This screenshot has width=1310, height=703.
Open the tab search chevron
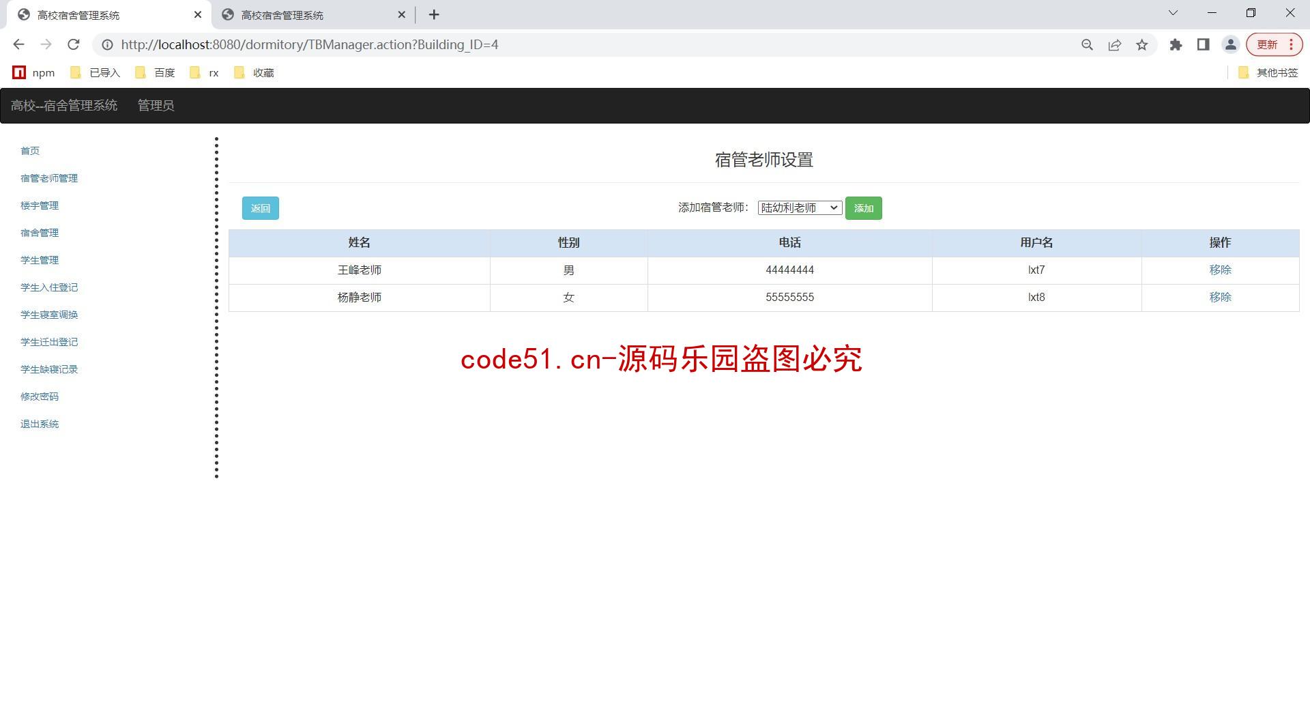pyautogui.click(x=1174, y=13)
